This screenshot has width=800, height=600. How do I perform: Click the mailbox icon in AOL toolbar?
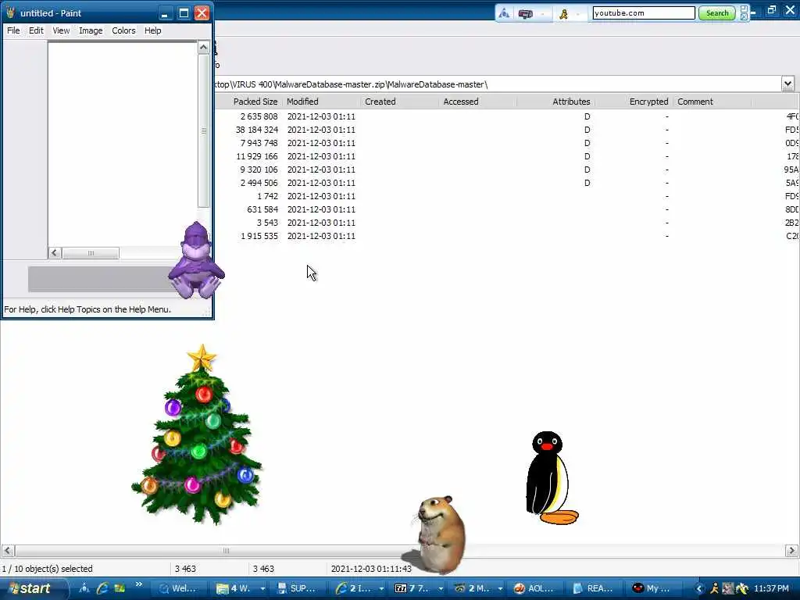(526, 14)
